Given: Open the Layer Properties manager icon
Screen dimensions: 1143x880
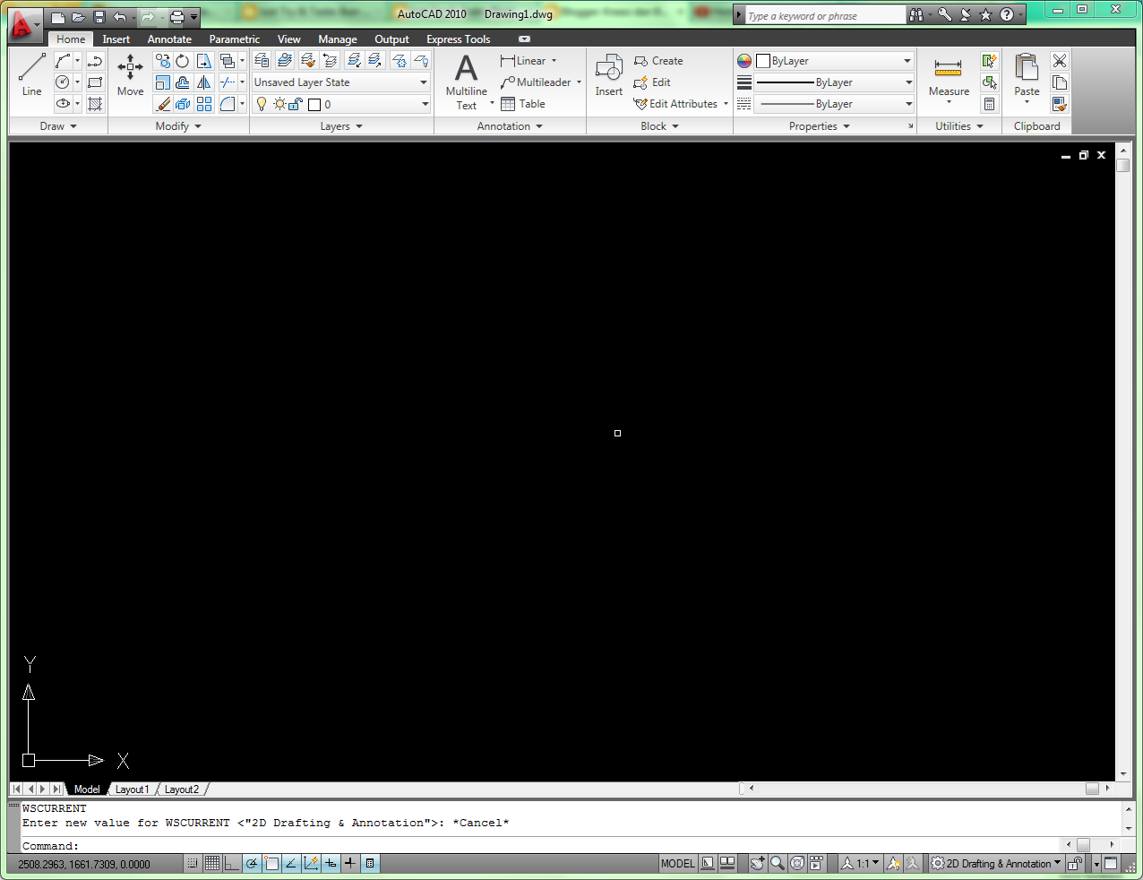Looking at the screenshot, I should tap(262, 60).
